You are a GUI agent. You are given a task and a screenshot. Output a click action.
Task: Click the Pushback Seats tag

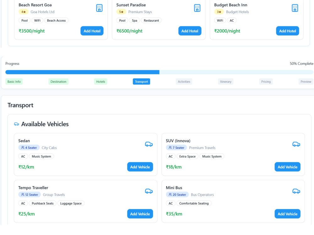point(43,203)
